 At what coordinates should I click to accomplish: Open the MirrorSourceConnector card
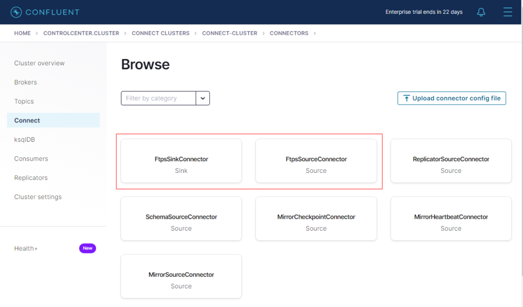(x=181, y=276)
